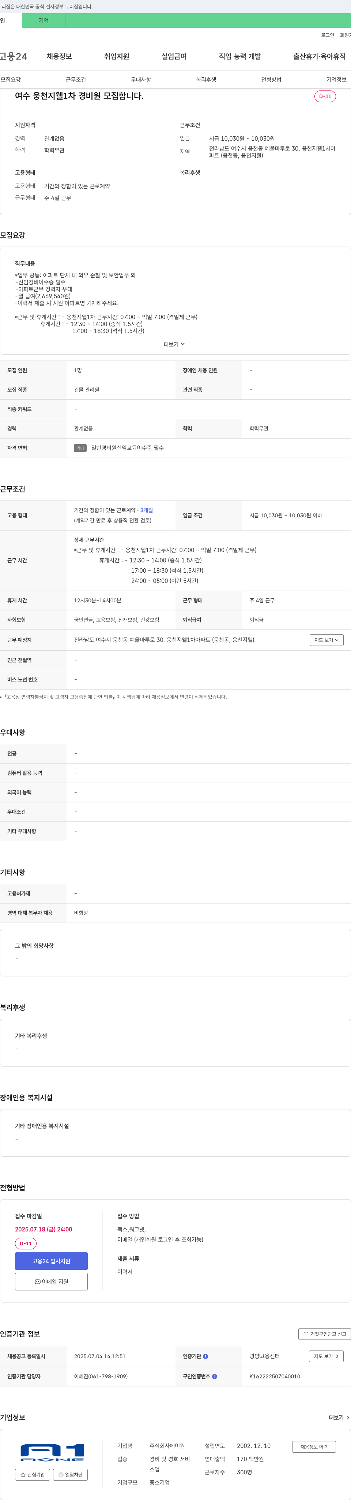Click the 인증기관 help question-mark icon
351x1500 pixels.
[x=205, y=1356]
